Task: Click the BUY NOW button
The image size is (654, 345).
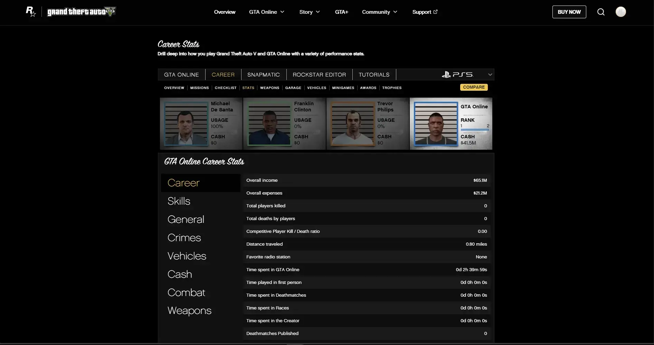Action: [569, 12]
